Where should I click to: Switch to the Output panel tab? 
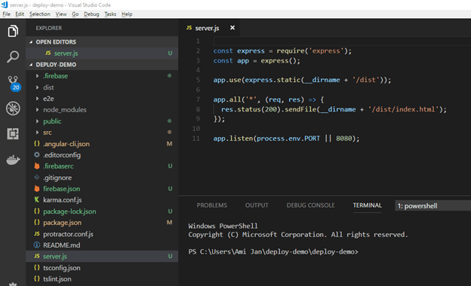pyautogui.click(x=257, y=205)
